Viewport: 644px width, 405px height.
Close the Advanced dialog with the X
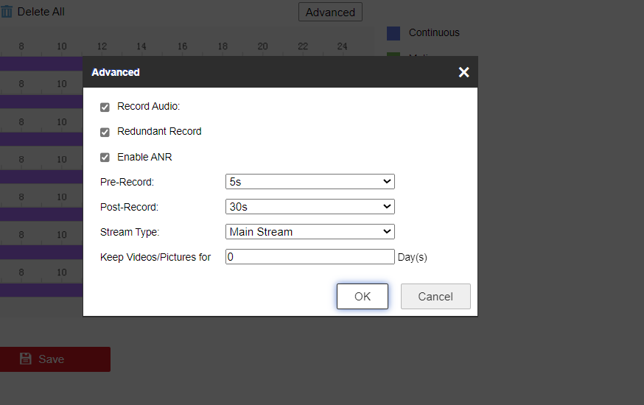[463, 72]
